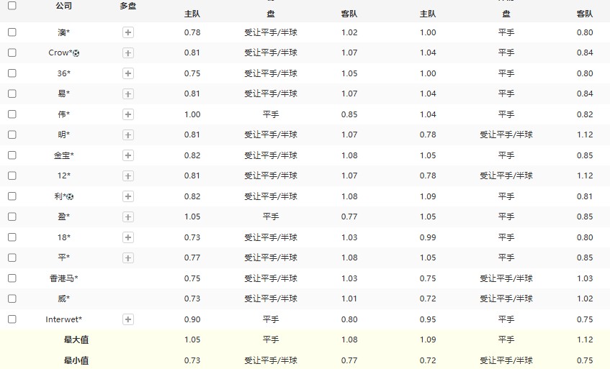Expand the 多盘 details for 盈*
The width and height of the screenshot is (610, 369).
[x=127, y=217]
